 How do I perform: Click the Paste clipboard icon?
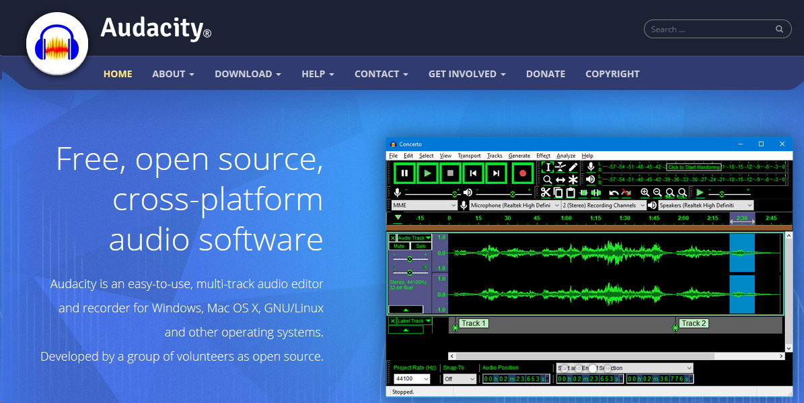point(570,193)
